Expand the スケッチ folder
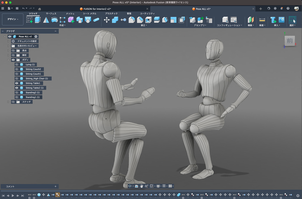302x199 pixels. click(x=8, y=102)
